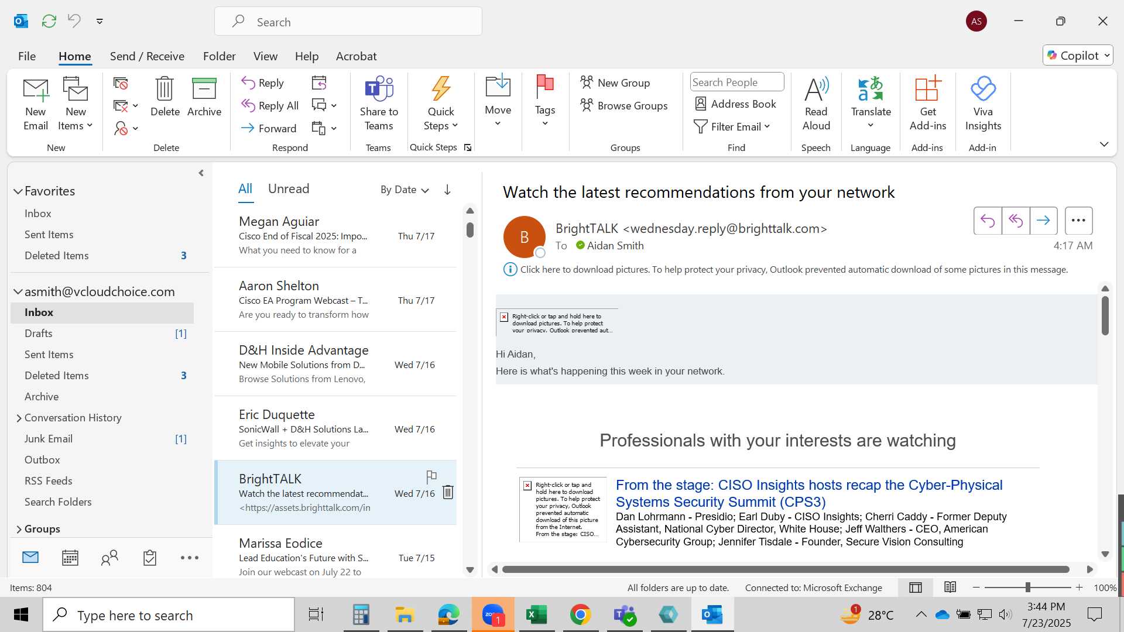
Task: Click the Undo icon in title bar
Action: click(x=74, y=21)
